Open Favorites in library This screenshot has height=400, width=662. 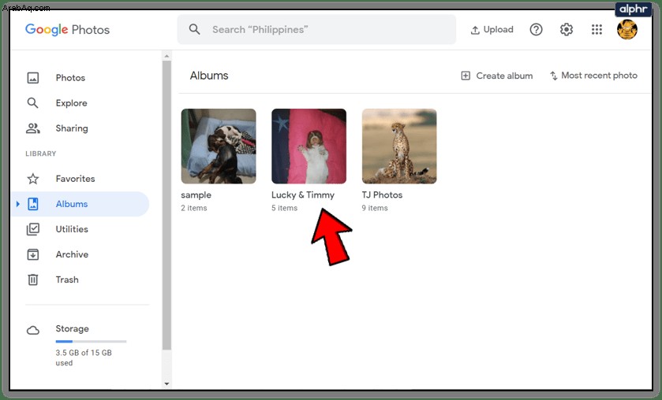[x=75, y=179]
